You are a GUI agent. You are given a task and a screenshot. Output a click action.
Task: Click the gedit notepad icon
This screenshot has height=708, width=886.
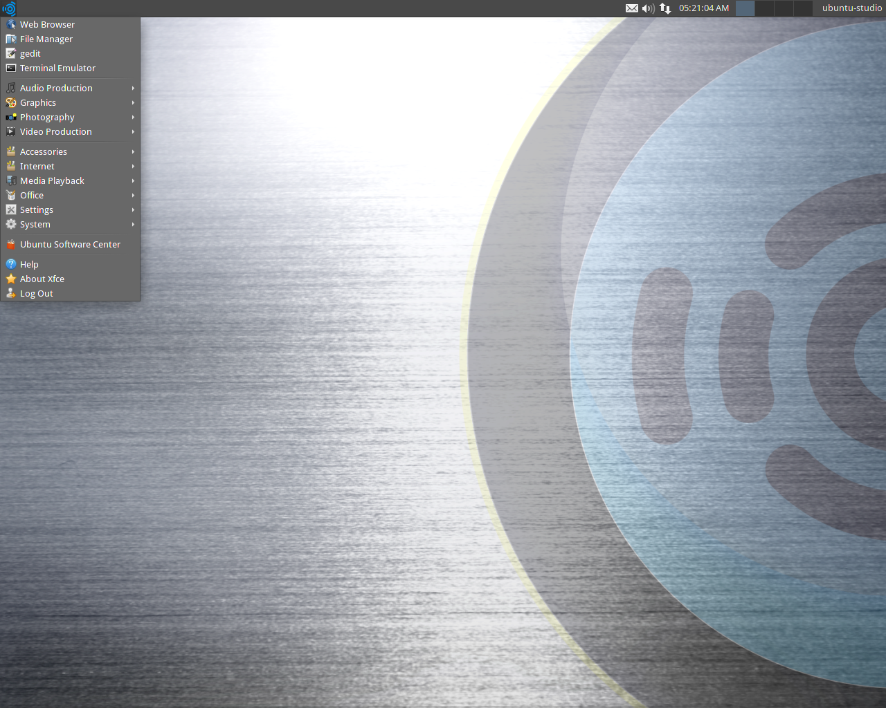11,53
